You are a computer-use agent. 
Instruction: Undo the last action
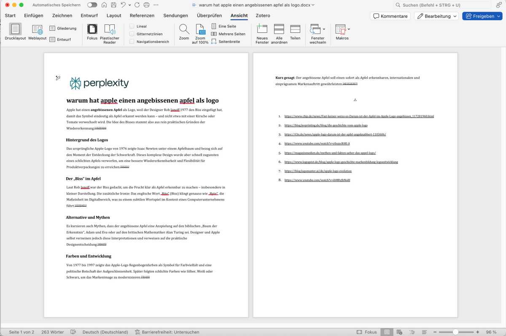pyautogui.click(x=123, y=5)
